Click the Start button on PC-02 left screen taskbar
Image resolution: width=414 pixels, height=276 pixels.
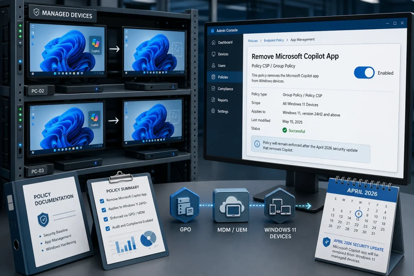click(x=55, y=73)
